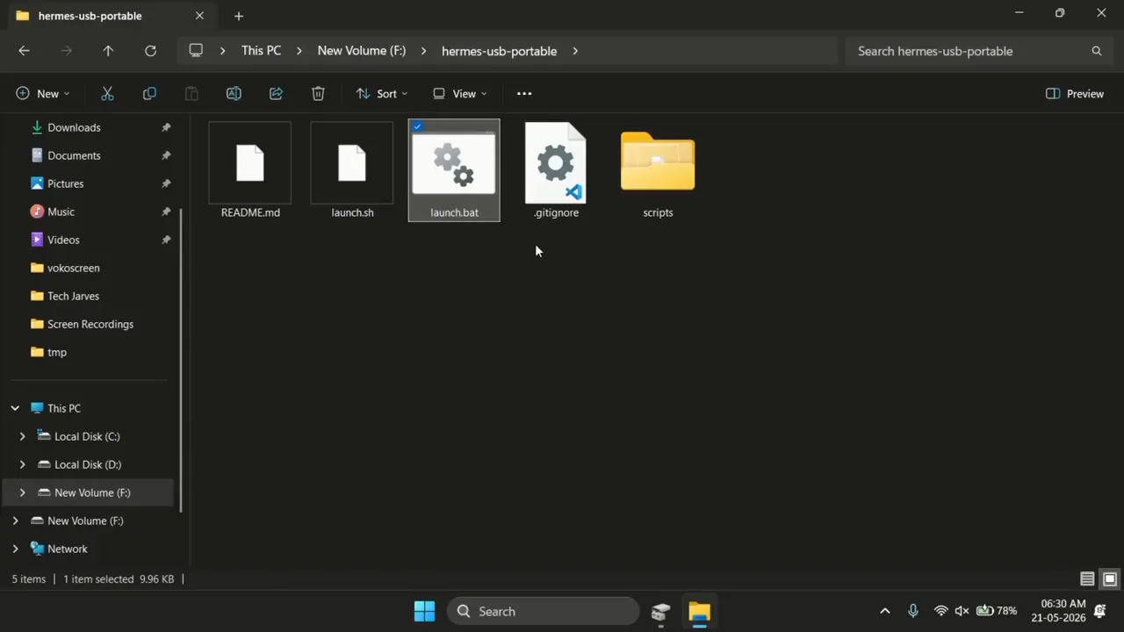Unpin Documents from Quick access
The height and width of the screenshot is (632, 1124).
[x=166, y=155]
